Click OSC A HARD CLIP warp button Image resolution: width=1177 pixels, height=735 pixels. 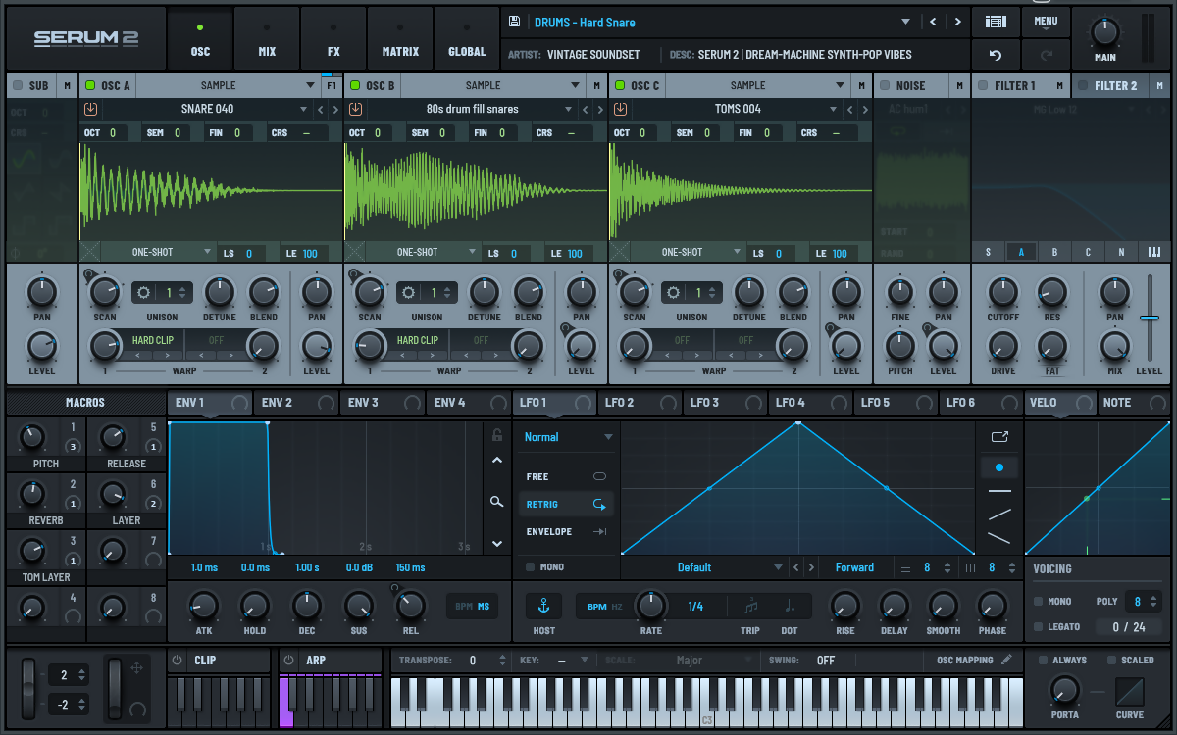152,340
